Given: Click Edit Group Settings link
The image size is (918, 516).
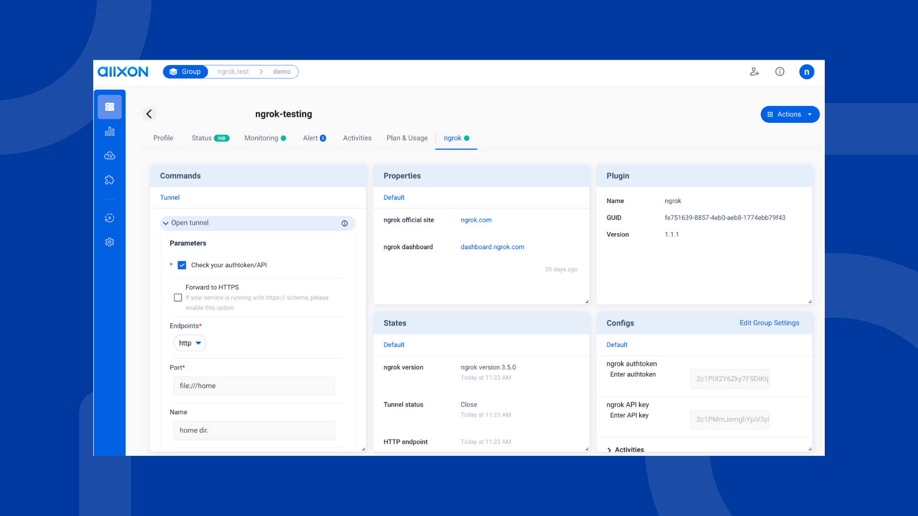Looking at the screenshot, I should coord(769,323).
